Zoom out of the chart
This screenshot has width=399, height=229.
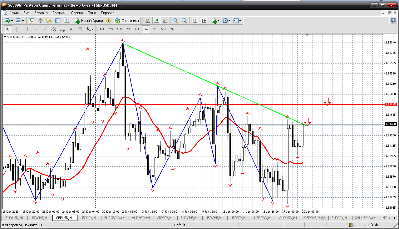[x=184, y=21]
